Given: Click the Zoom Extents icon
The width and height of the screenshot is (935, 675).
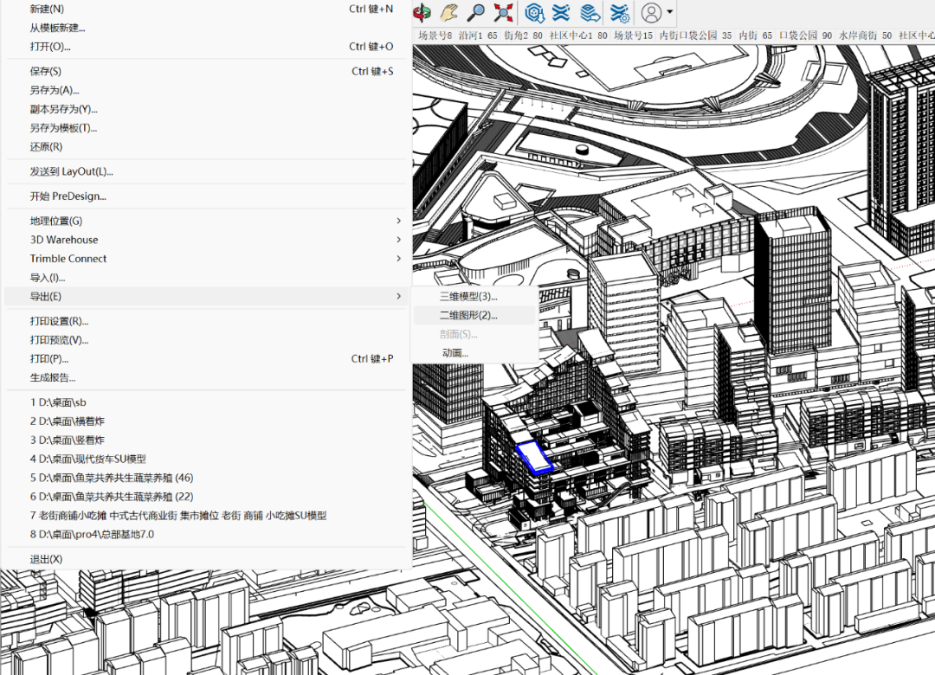Looking at the screenshot, I should (503, 12).
